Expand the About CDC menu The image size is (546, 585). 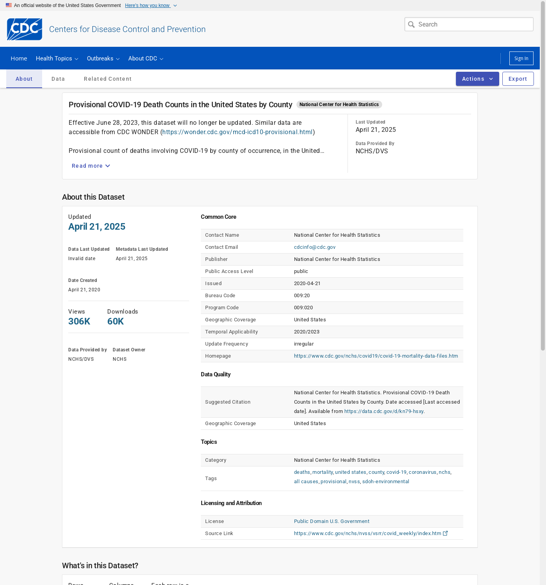tap(145, 58)
